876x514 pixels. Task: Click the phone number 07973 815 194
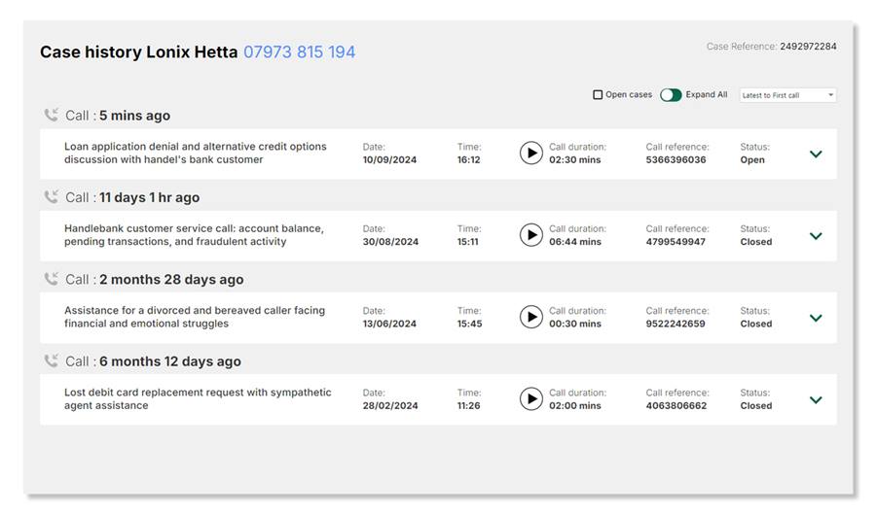[x=299, y=52]
